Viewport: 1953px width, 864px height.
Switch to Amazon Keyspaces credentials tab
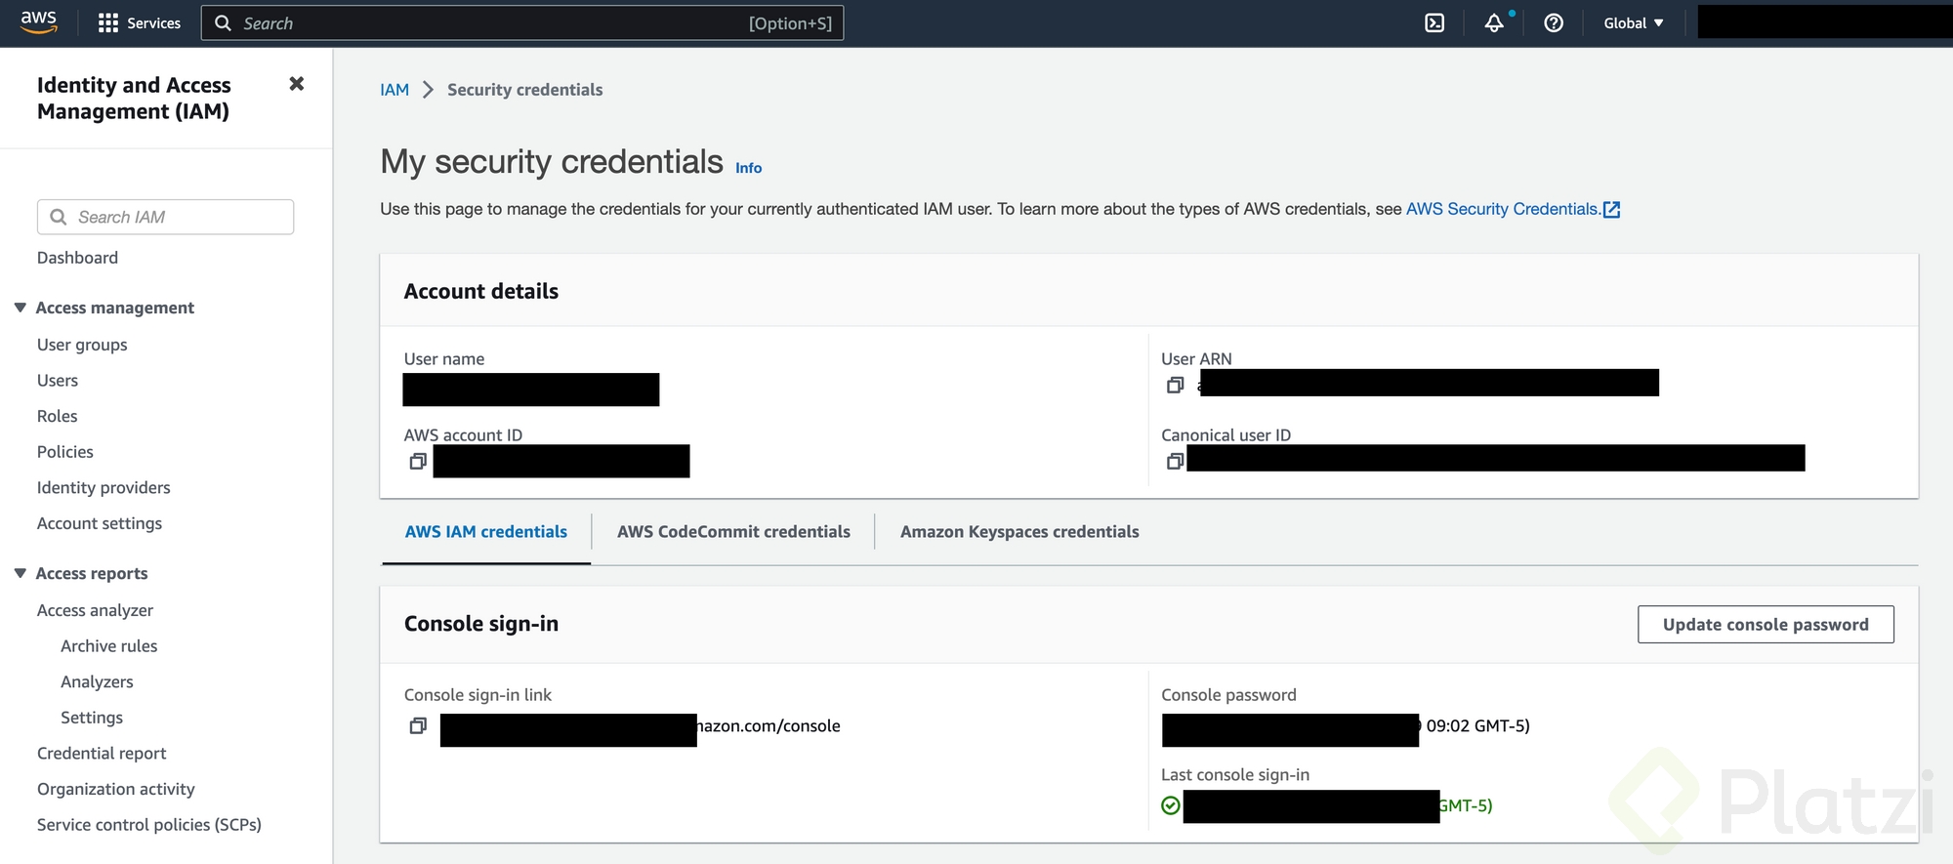(1019, 532)
